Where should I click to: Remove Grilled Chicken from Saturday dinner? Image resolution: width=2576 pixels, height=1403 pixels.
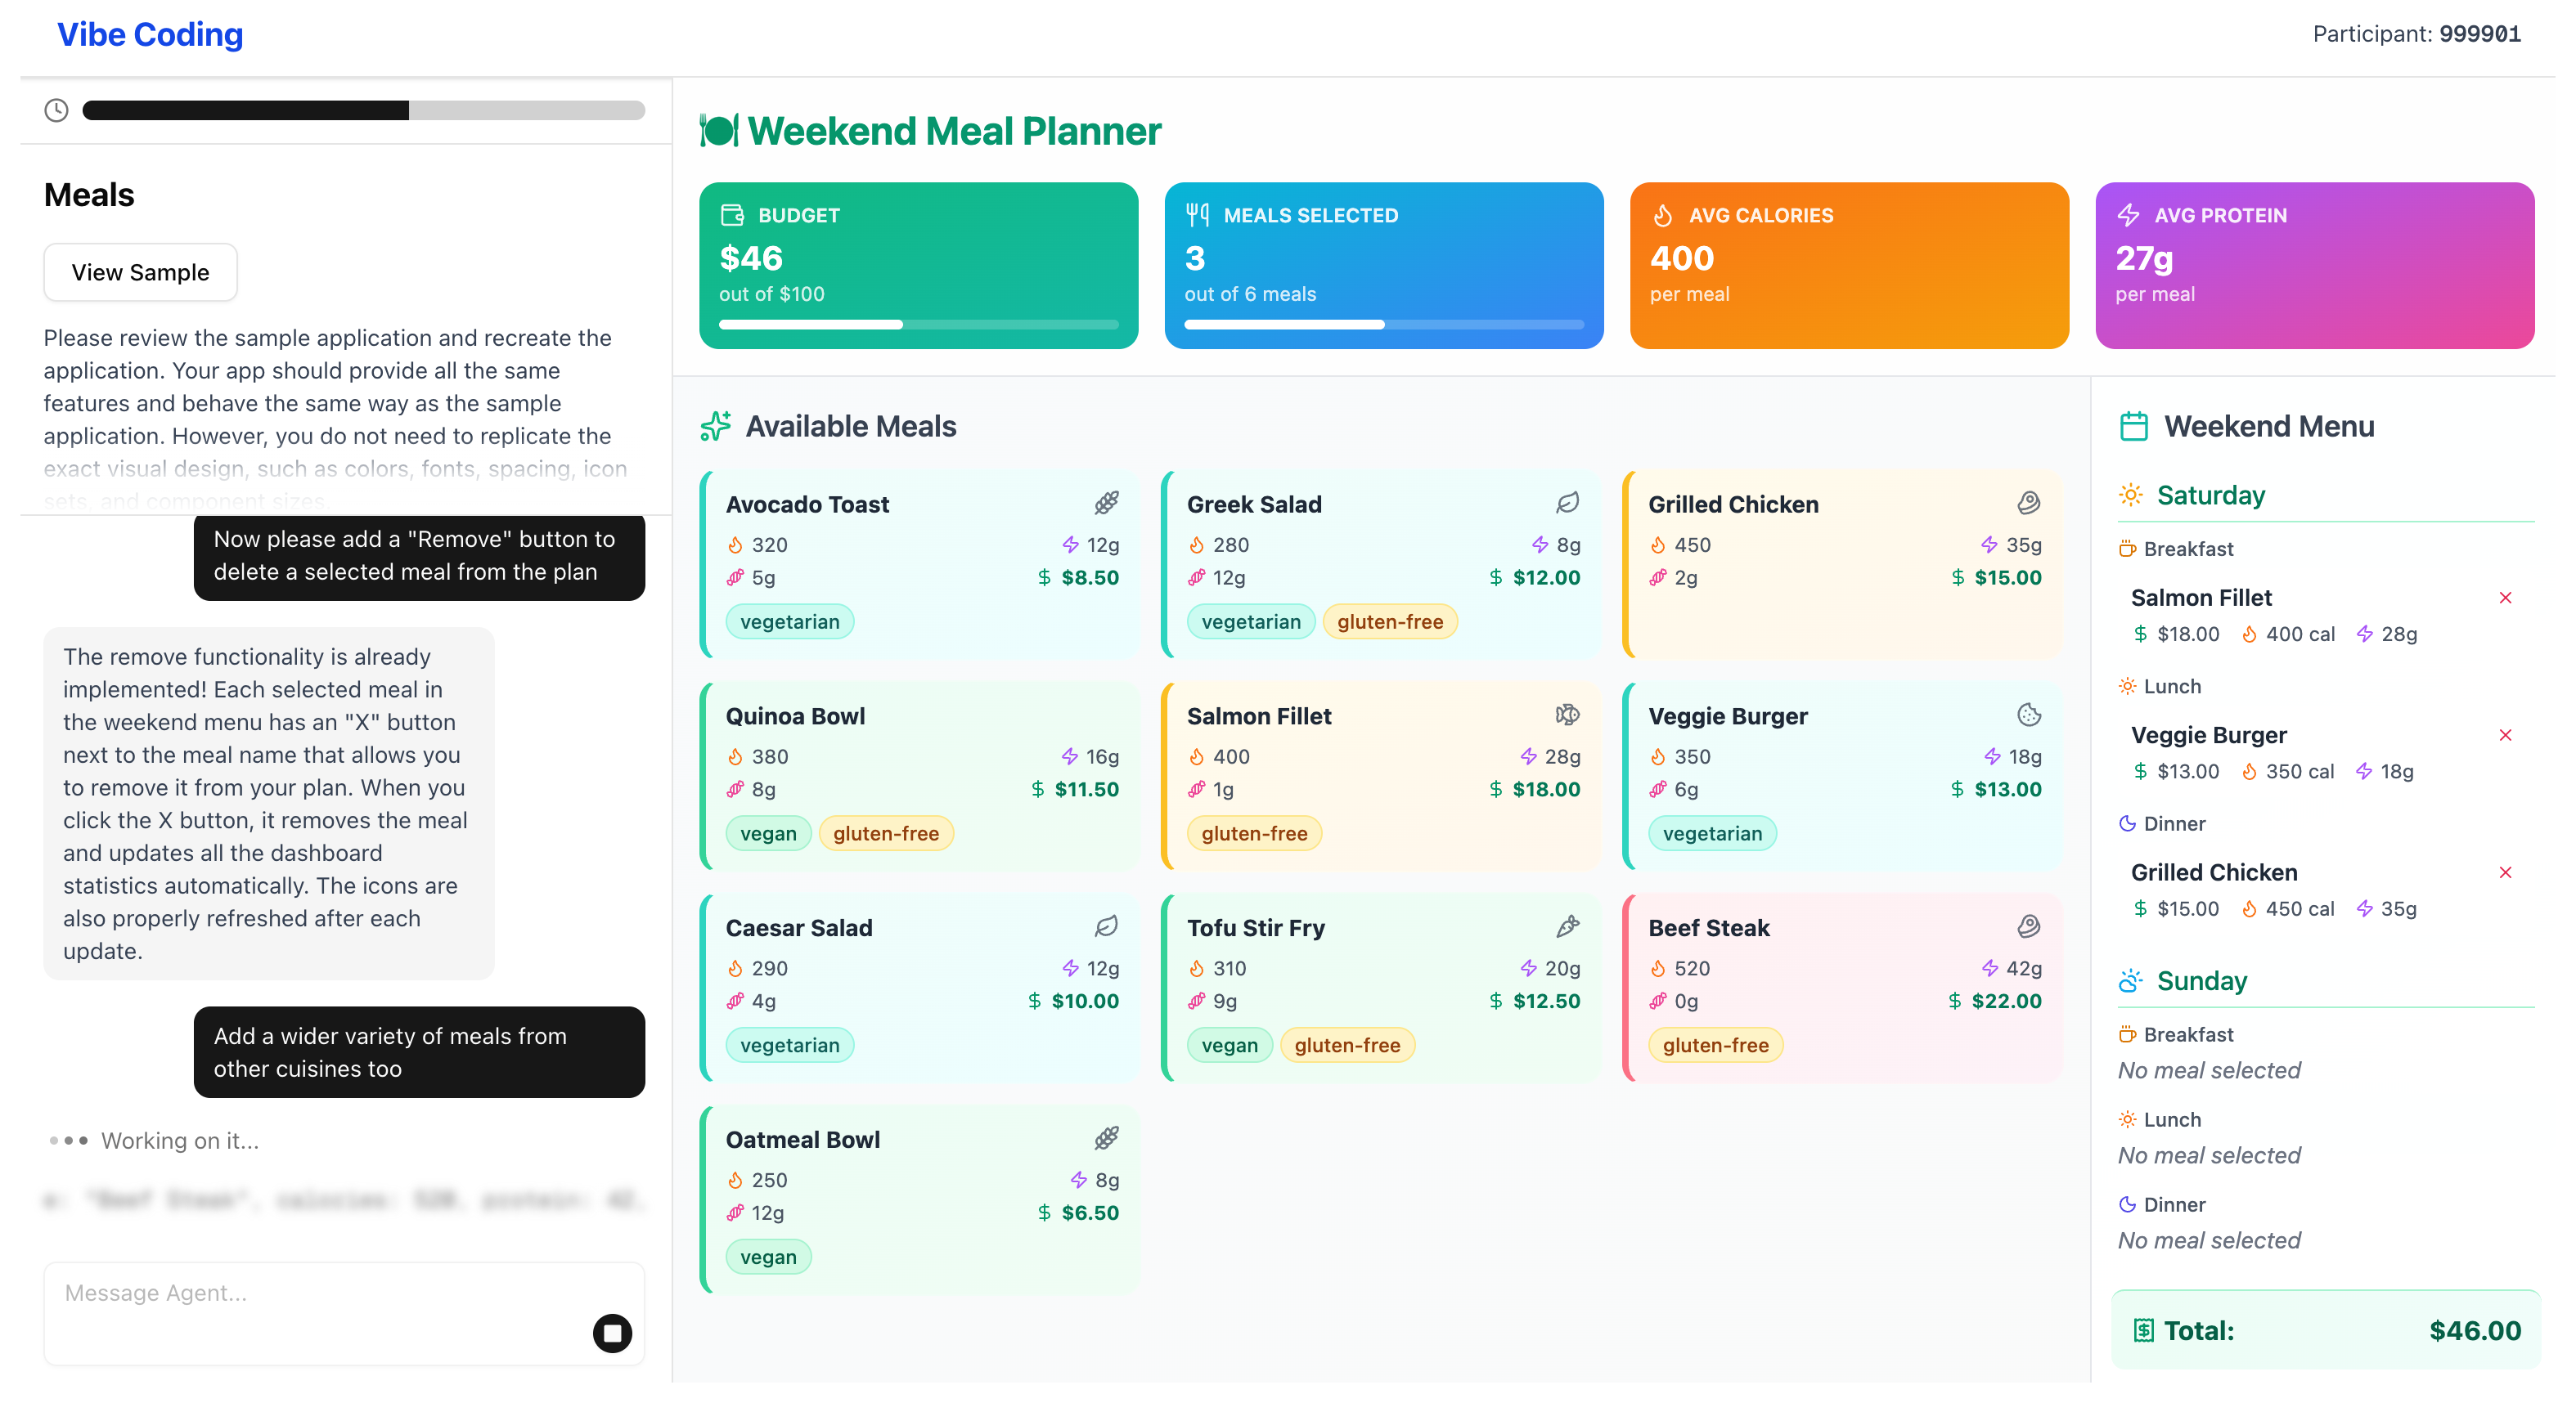(x=2505, y=872)
